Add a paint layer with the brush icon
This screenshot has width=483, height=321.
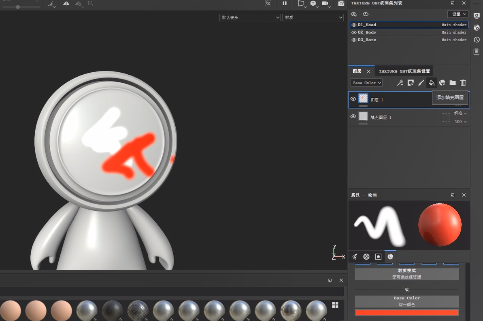tap(421, 83)
